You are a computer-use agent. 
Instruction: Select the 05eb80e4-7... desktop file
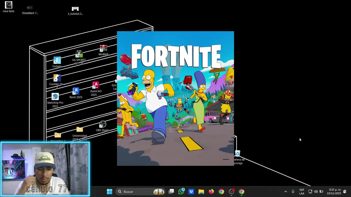[x=30, y=10]
